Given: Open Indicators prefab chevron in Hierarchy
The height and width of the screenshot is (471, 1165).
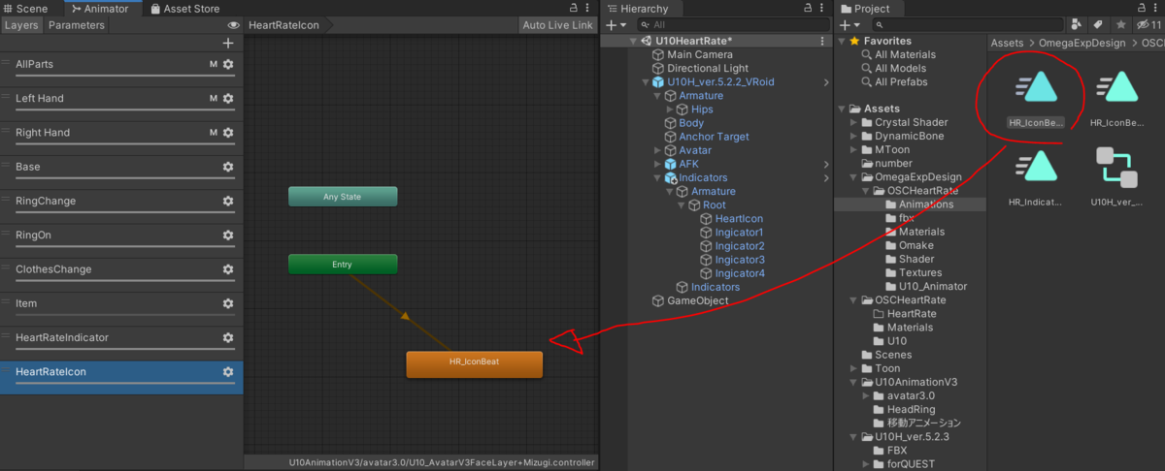Looking at the screenshot, I should pyautogui.click(x=826, y=178).
